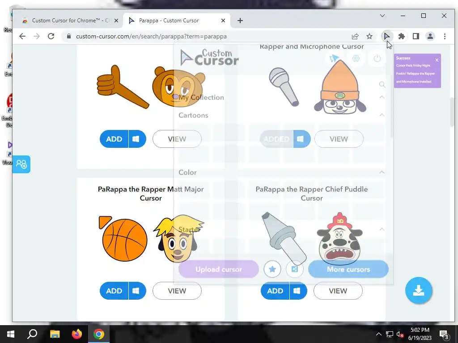Image resolution: width=458 pixels, height=343 pixels.
Task: Open the Windows Start menu
Action: pyautogui.click(x=11, y=334)
